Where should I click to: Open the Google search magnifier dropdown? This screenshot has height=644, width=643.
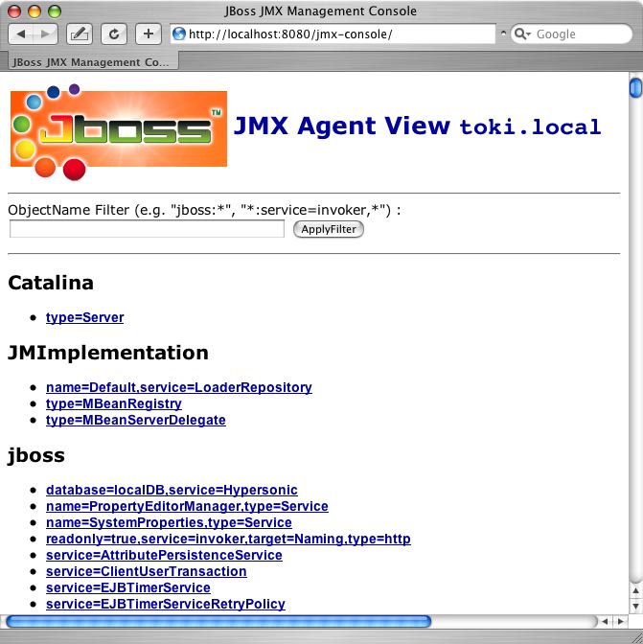point(522,34)
